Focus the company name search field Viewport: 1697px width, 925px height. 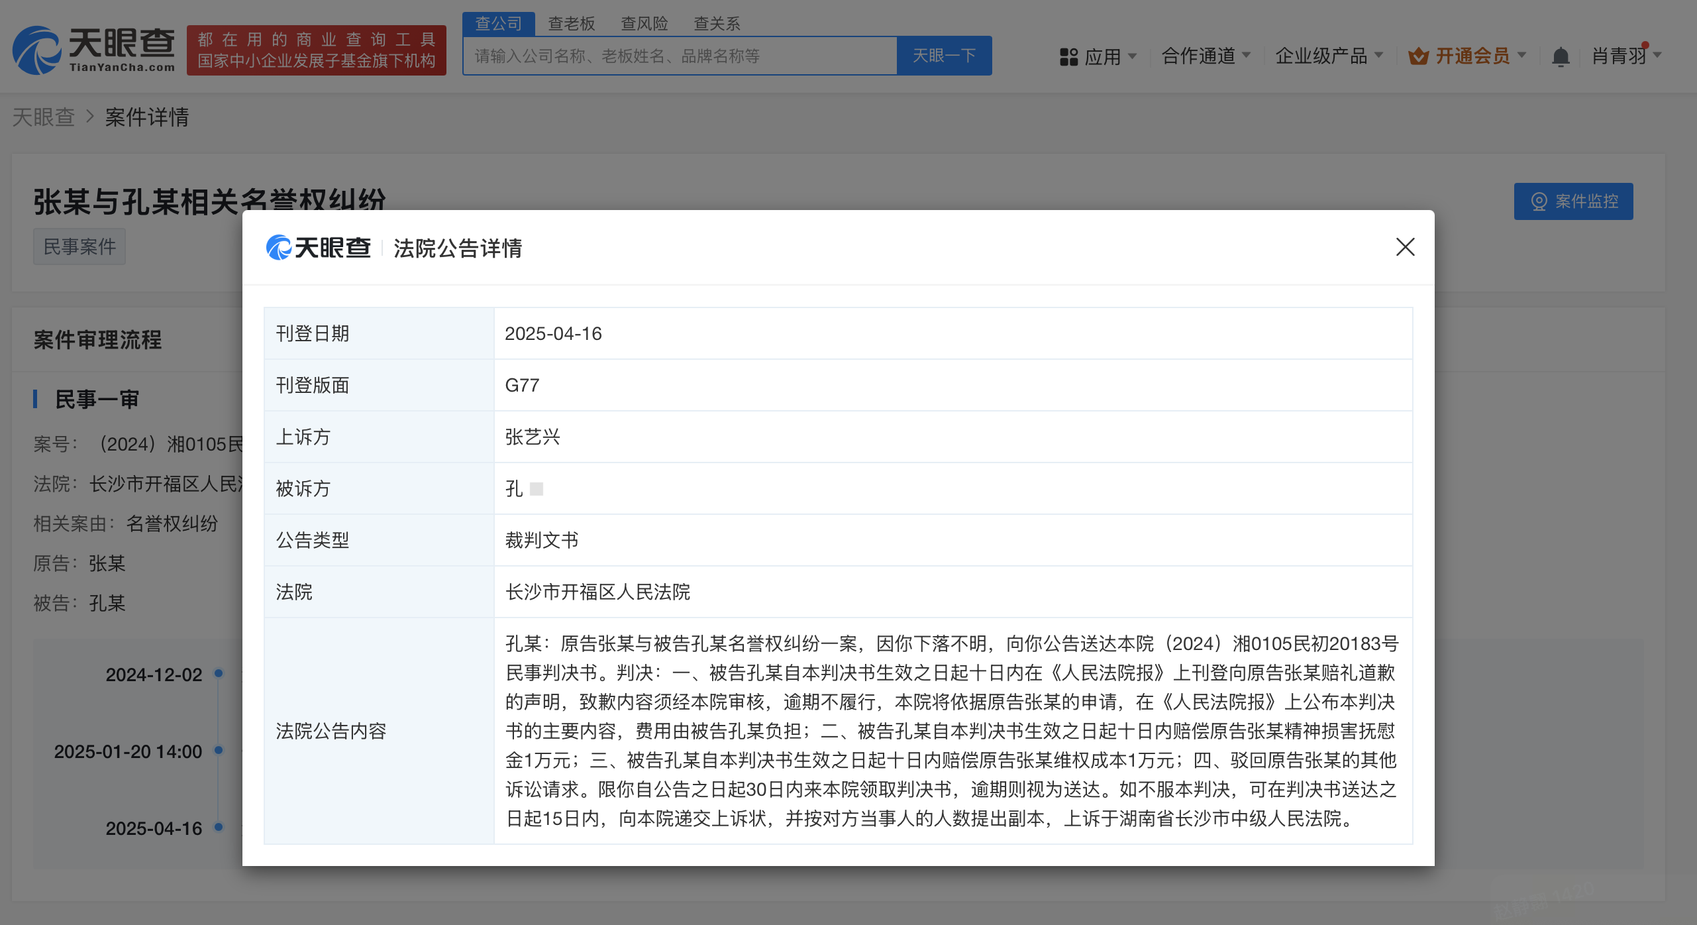(x=680, y=56)
